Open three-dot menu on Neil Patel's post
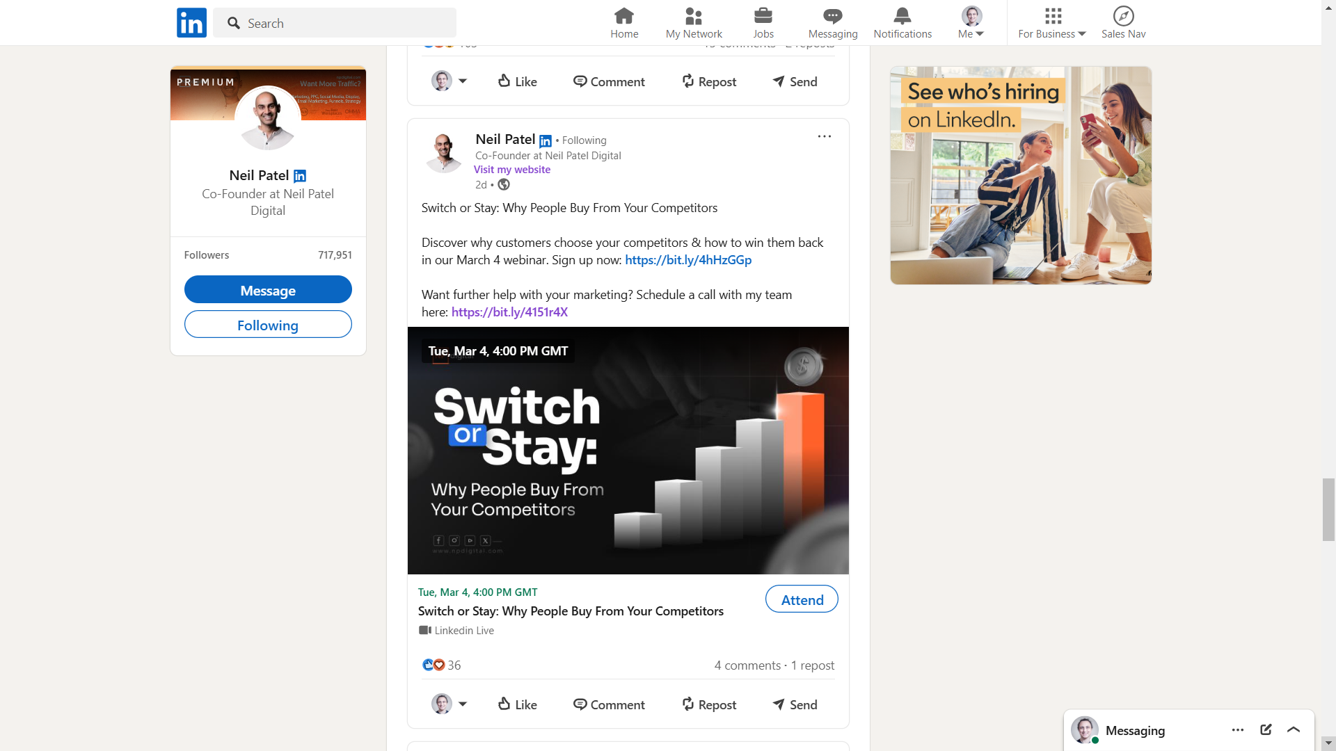1336x751 pixels. (825, 136)
